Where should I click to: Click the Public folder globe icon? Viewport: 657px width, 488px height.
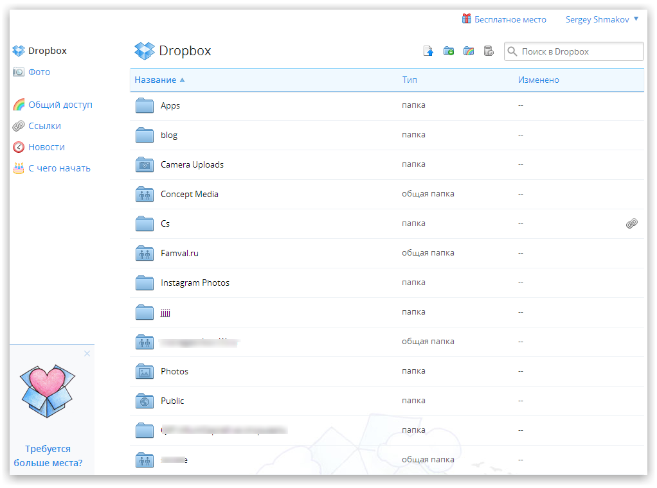145,401
